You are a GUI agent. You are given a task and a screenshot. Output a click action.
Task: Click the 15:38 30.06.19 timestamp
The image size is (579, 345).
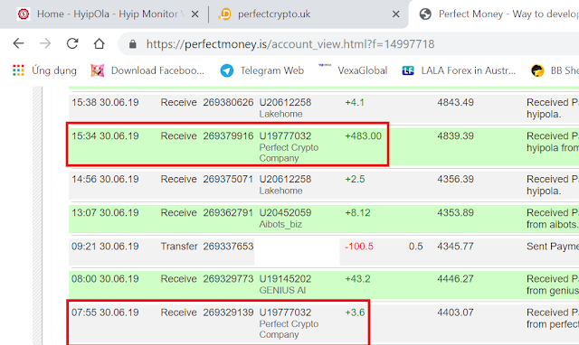coord(105,102)
